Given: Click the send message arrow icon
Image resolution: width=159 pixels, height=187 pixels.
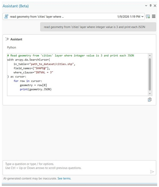Looking at the screenshot, I should pos(152,172).
